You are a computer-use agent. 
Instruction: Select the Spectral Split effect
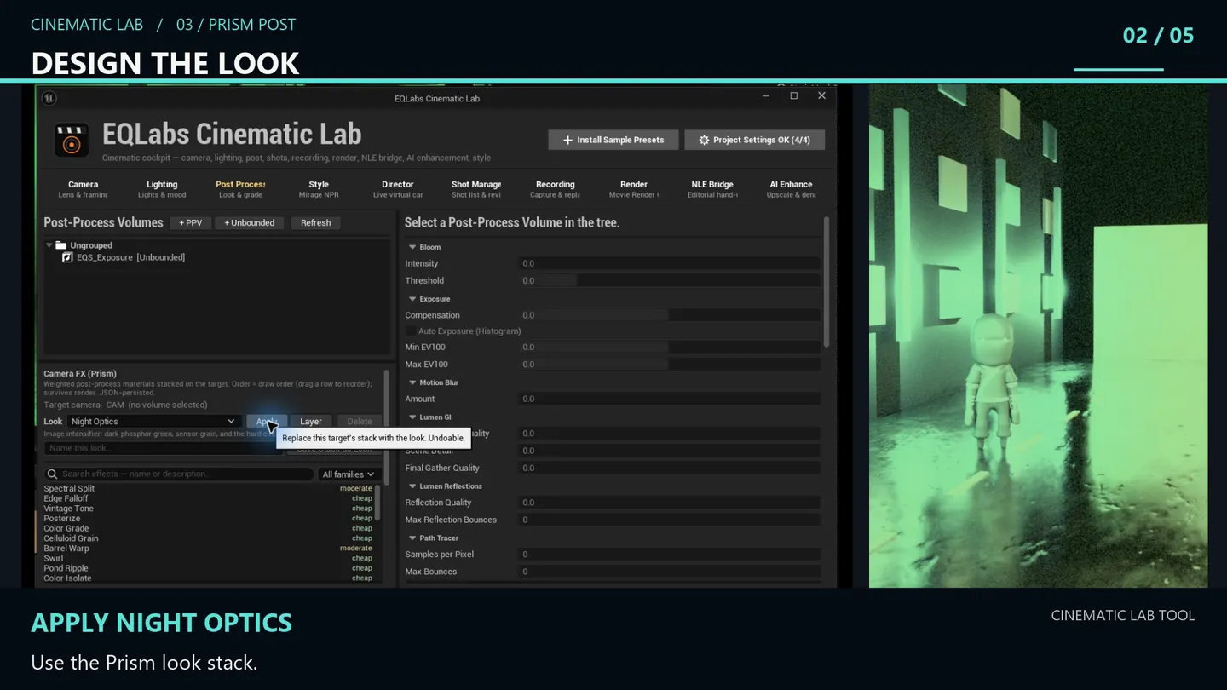tap(69, 489)
